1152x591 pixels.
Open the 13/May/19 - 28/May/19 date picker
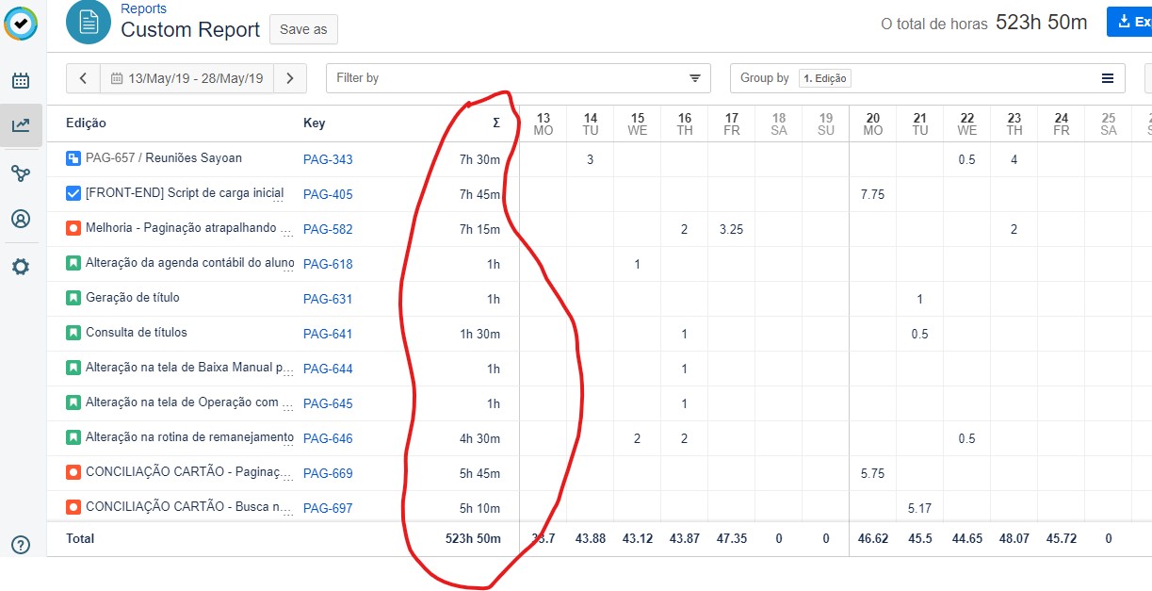pos(187,78)
